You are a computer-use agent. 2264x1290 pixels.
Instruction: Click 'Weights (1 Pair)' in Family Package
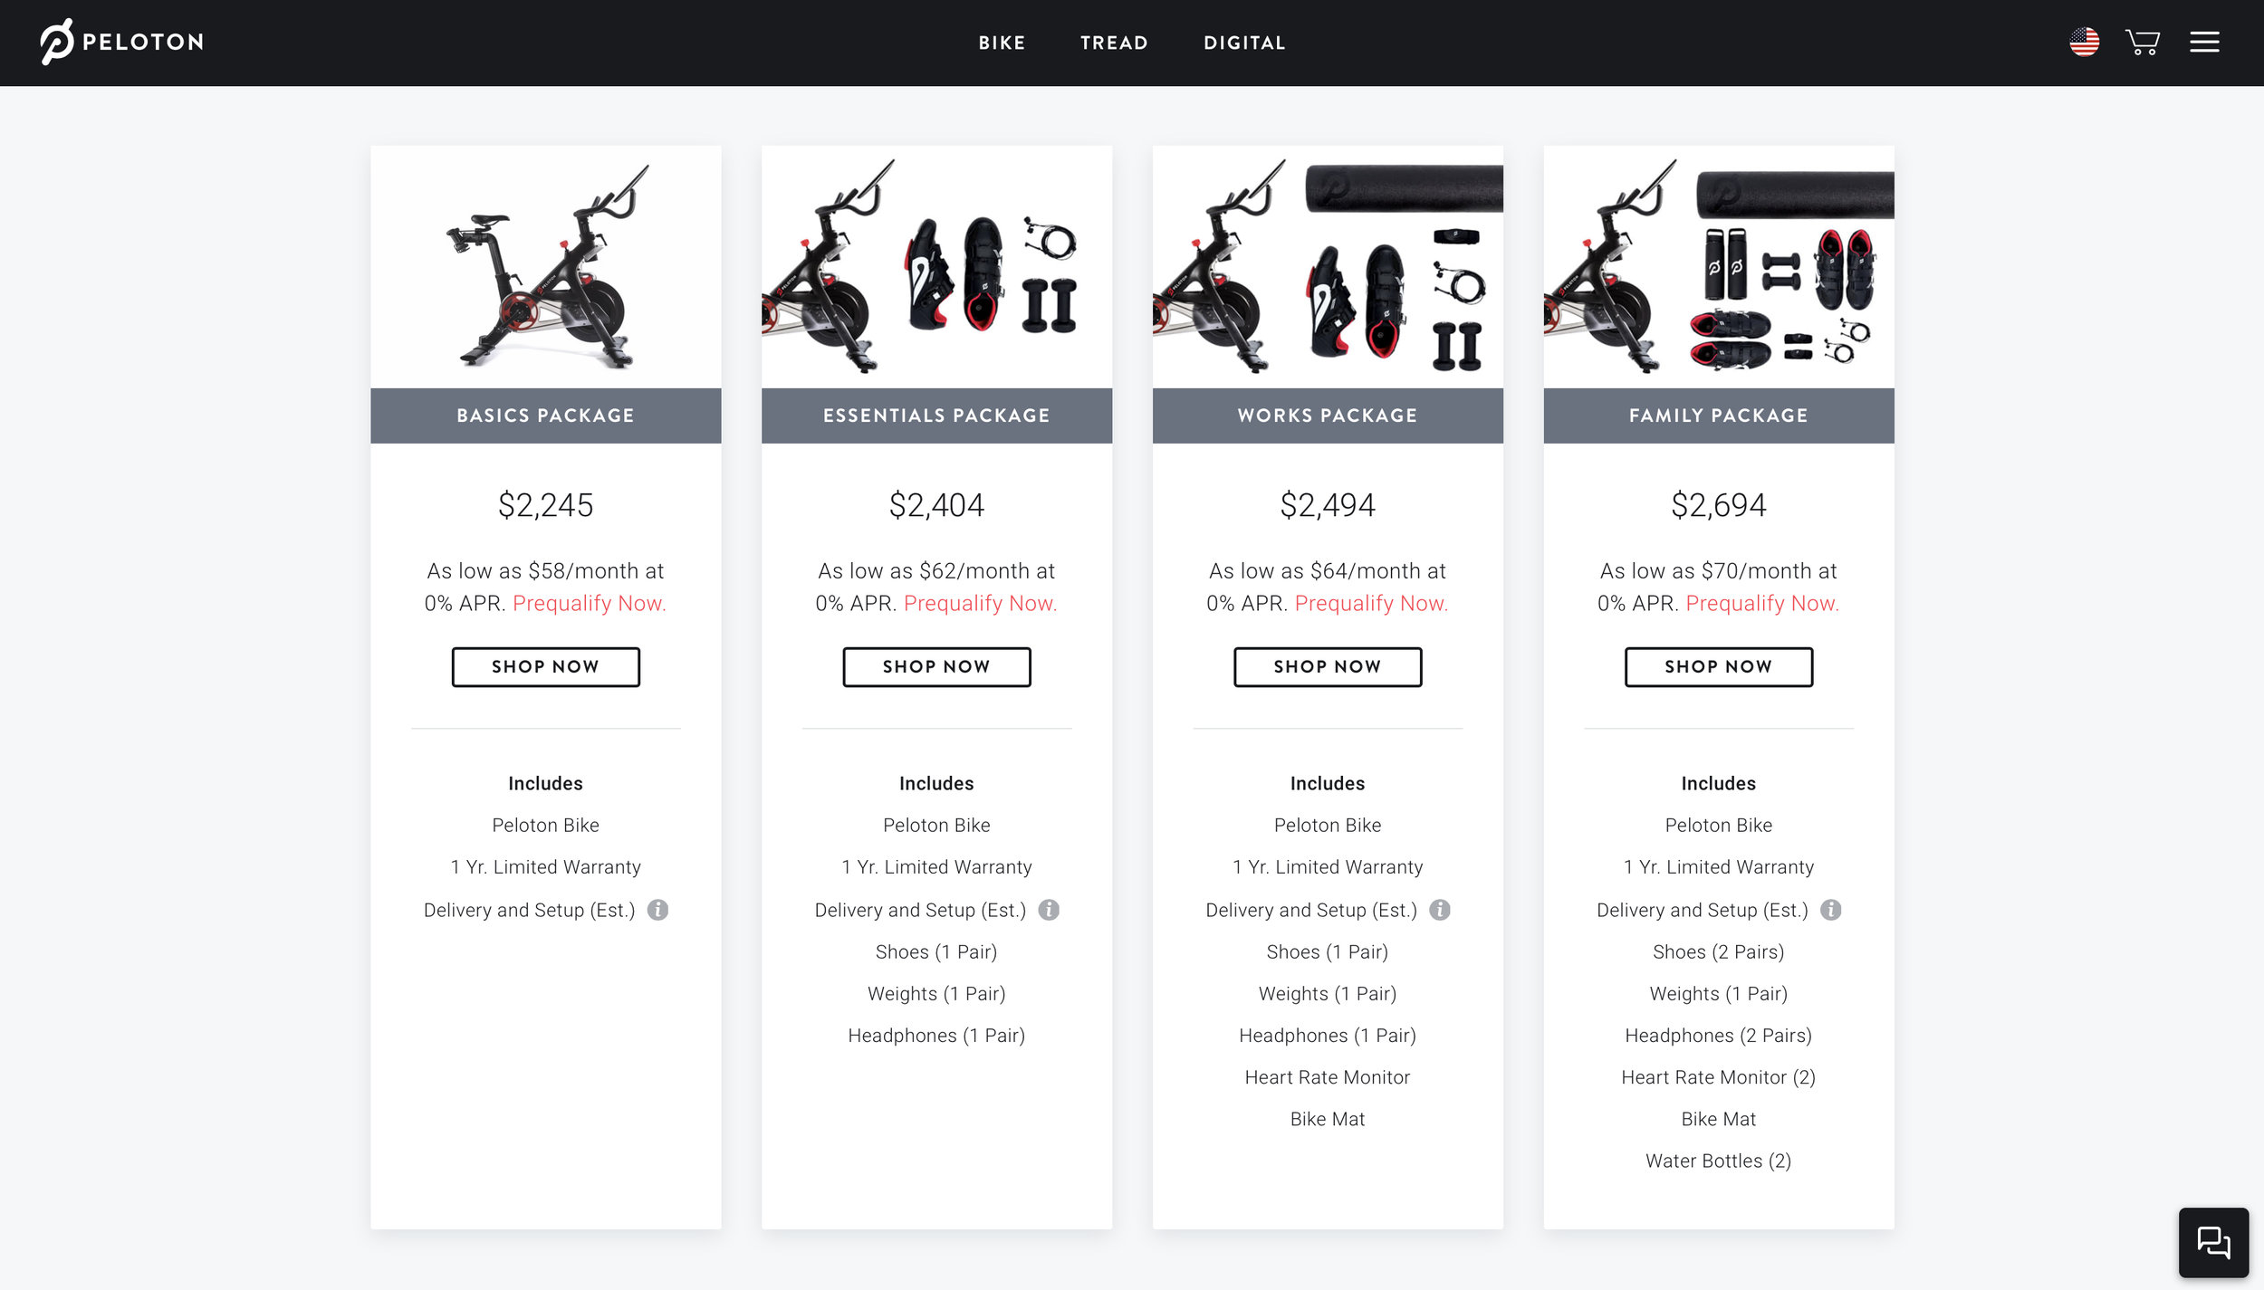point(1719,994)
